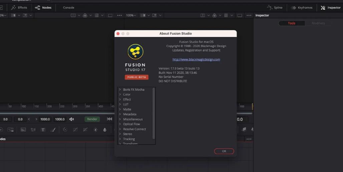Step forward one frame with right arrow
343x172 pixels.
(x=36, y=119)
